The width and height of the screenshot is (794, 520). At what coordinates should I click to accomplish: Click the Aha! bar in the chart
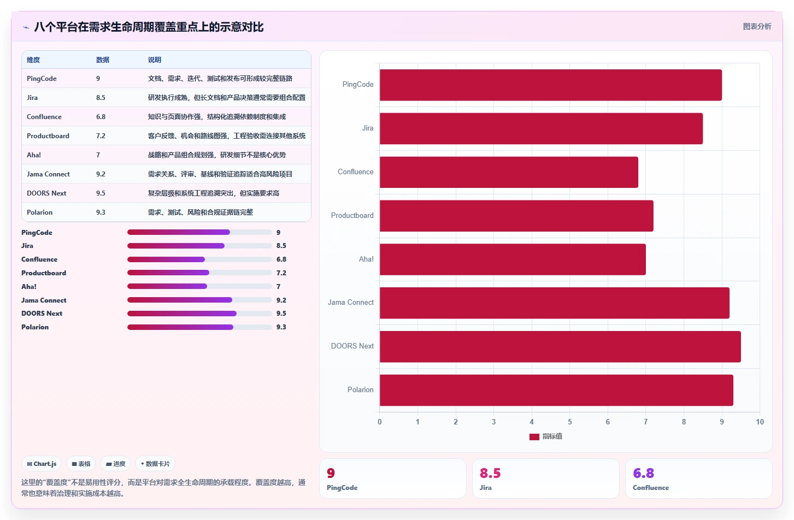[513, 259]
